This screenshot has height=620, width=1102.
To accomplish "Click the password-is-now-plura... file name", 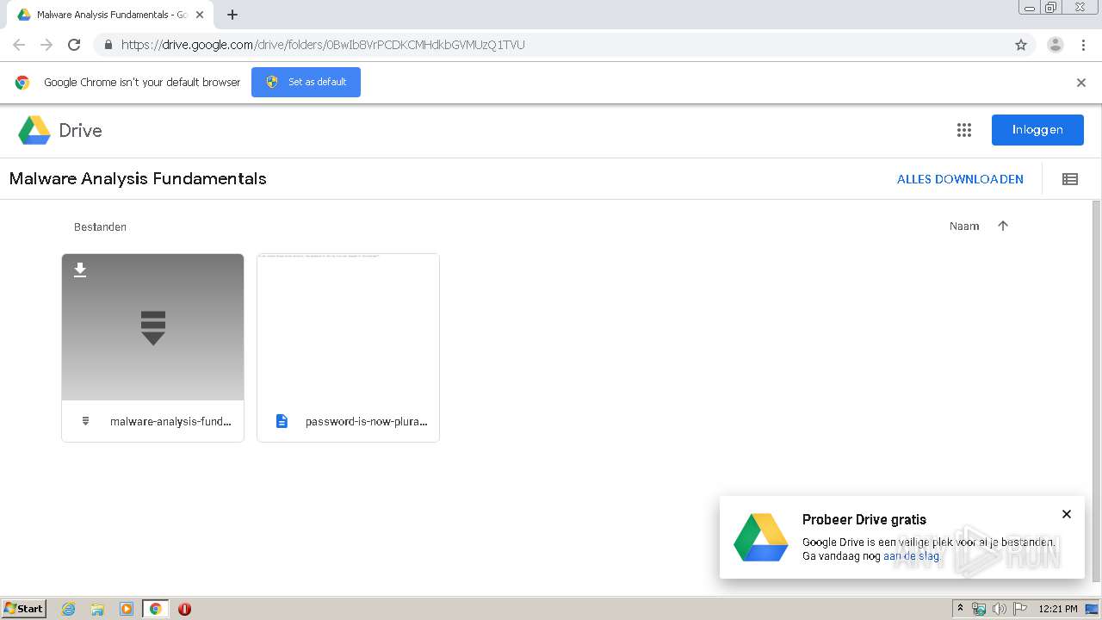I will pyautogui.click(x=367, y=422).
